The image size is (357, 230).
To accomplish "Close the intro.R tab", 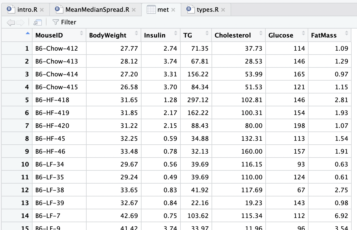I will 42,10.
